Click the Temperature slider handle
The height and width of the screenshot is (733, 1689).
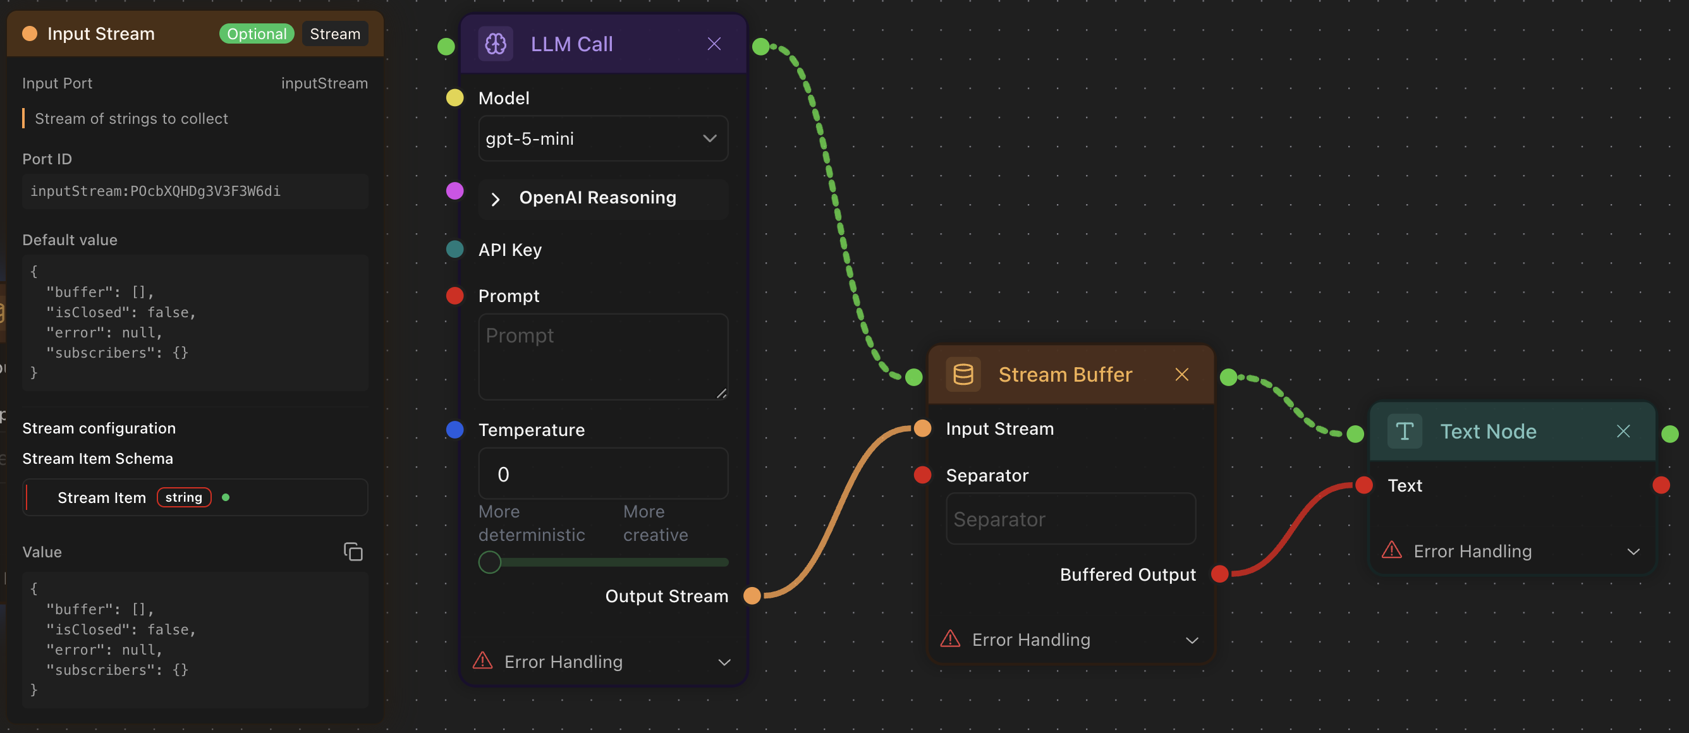pos(489,562)
